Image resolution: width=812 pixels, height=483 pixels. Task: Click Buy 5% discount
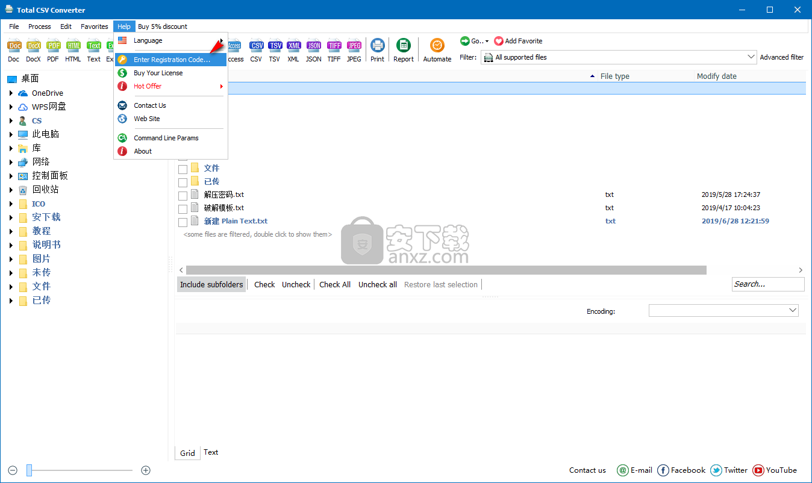[x=163, y=26]
